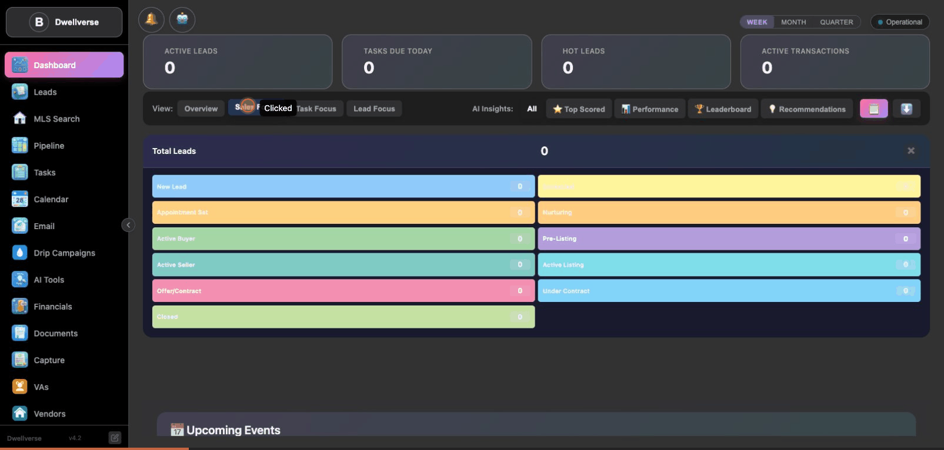
Task: Open the Pipeline menu item
Action: pos(64,146)
